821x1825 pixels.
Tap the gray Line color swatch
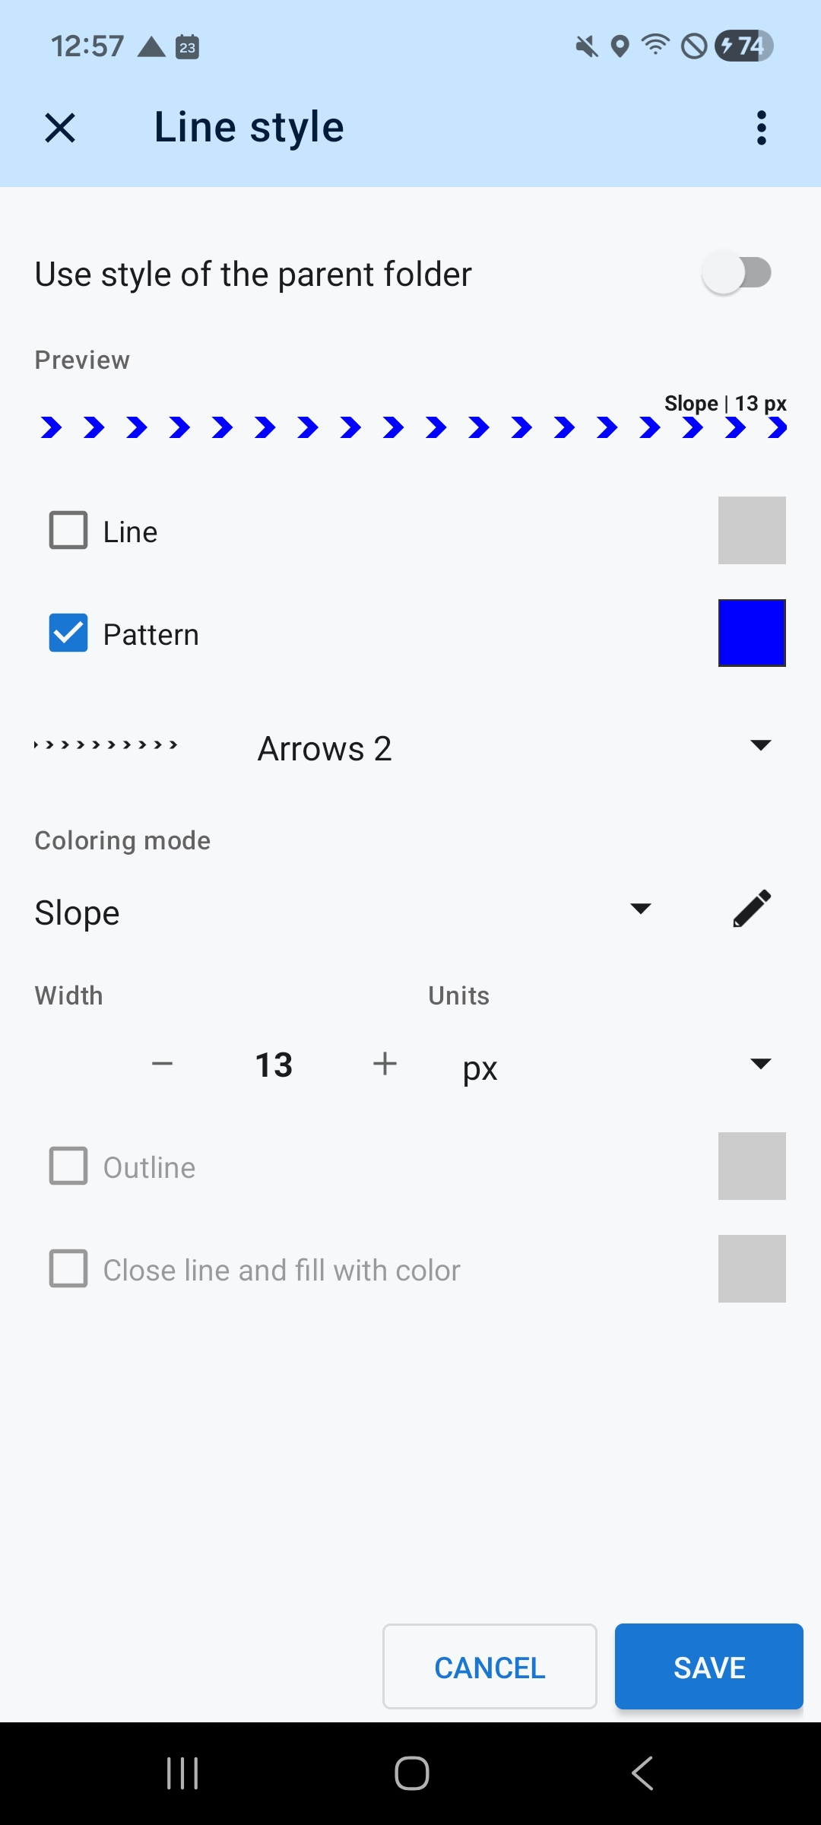coord(752,530)
